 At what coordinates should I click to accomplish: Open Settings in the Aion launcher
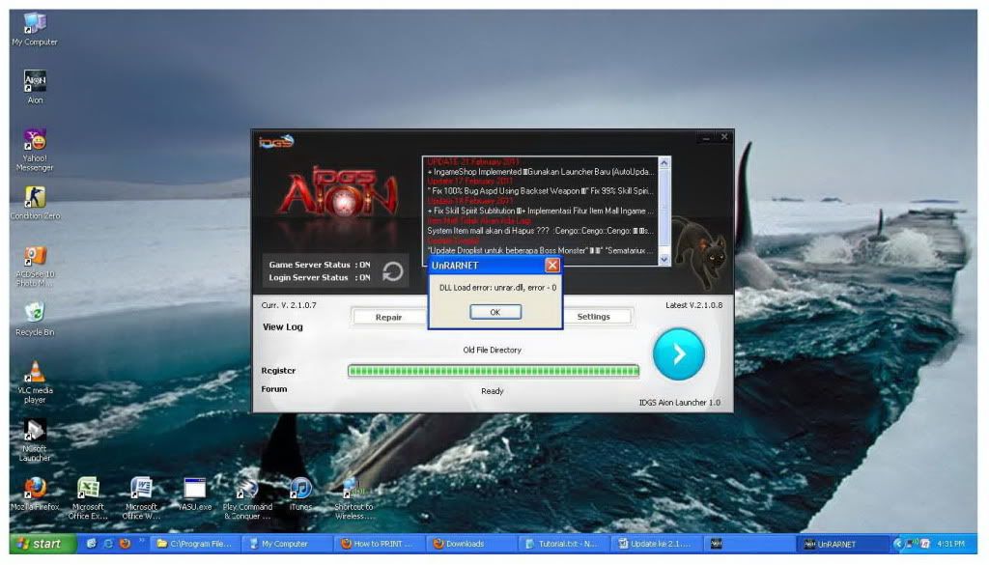593,316
